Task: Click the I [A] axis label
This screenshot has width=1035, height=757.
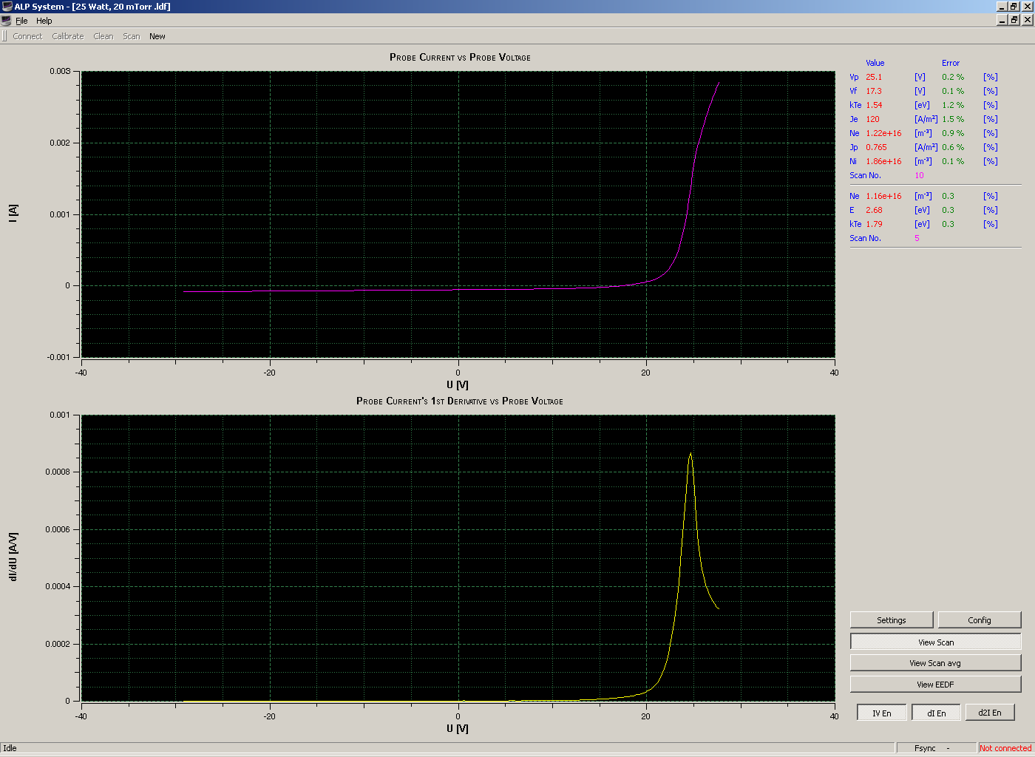Action: pos(13,214)
